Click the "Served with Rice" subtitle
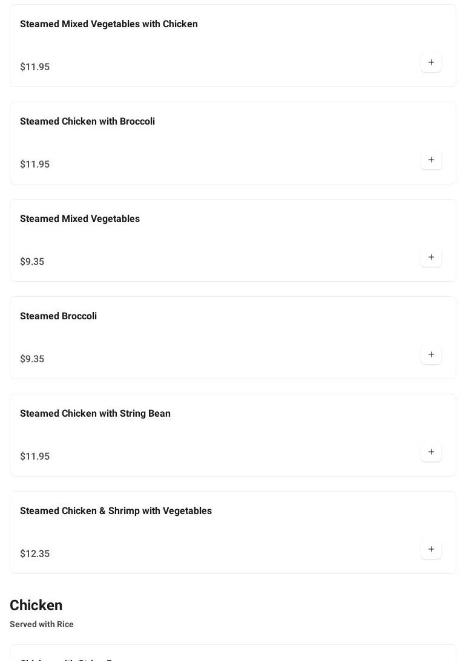Screen dimensions: 466x661 click(x=42, y=624)
